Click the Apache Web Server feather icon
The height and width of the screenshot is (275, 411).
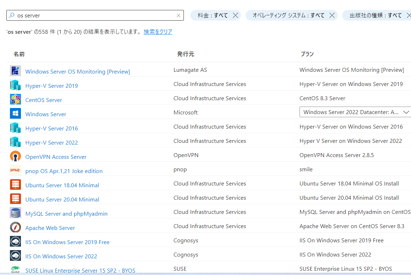pyautogui.click(x=16, y=227)
